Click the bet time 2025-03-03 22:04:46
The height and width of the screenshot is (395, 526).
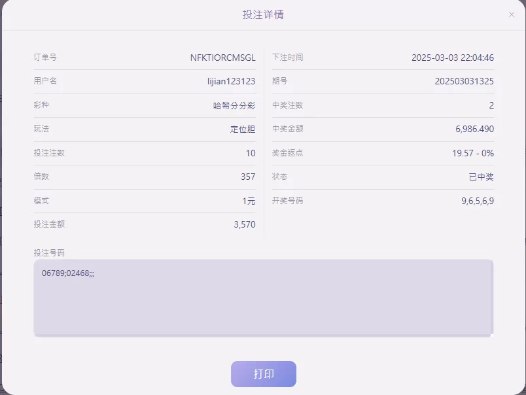click(x=453, y=58)
